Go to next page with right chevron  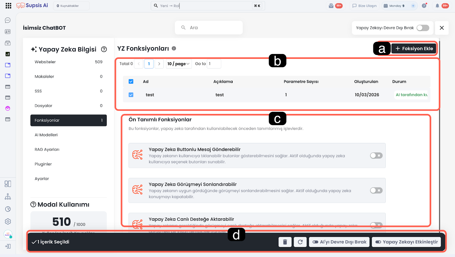pos(159,64)
